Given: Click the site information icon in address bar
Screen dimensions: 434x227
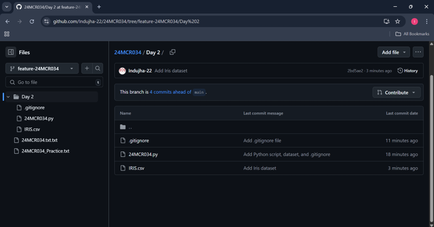Looking at the screenshot, I should coord(47,21).
